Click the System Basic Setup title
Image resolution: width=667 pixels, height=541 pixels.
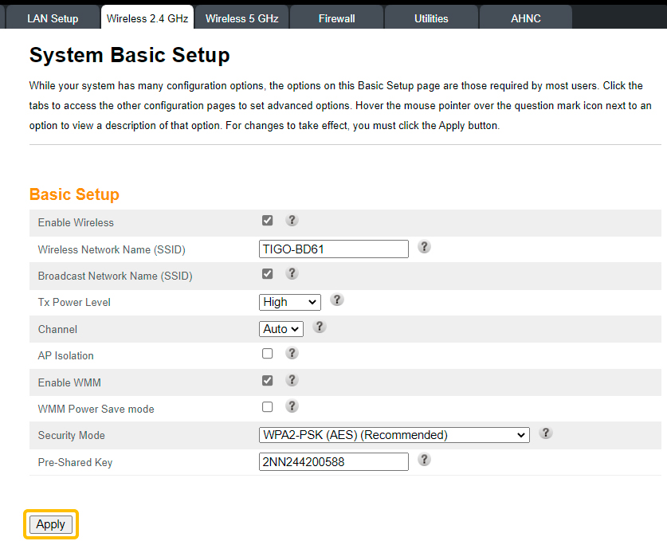(x=129, y=55)
